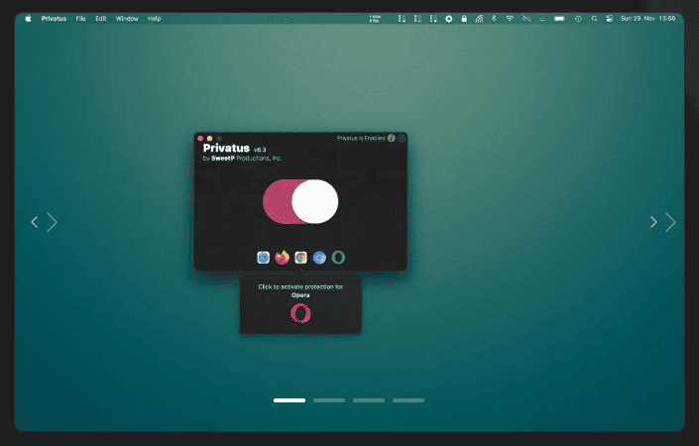Click the padlock icon in the menu bar
The width and height of the screenshot is (699, 446).
pyautogui.click(x=464, y=19)
